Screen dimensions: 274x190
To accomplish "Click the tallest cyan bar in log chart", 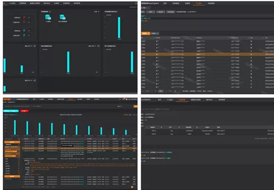I will click(x=14, y=128).
